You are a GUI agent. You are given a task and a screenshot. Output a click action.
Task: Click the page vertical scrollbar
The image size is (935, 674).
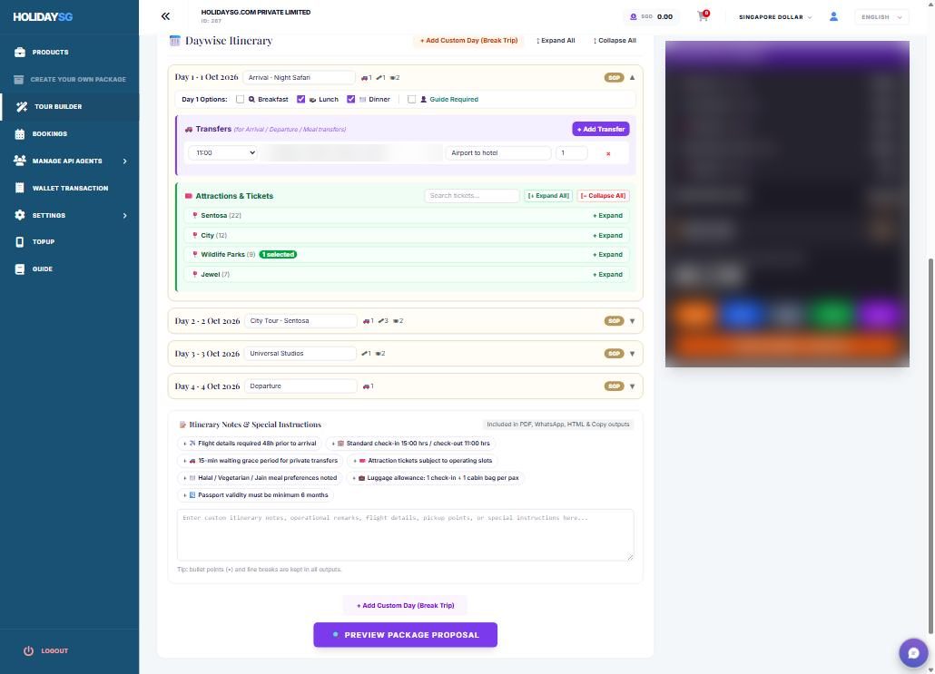point(930,447)
